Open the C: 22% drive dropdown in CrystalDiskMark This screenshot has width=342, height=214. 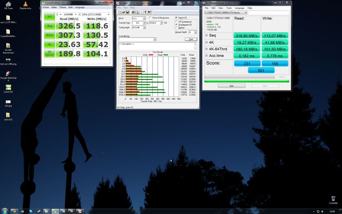pyautogui.click(x=94, y=14)
